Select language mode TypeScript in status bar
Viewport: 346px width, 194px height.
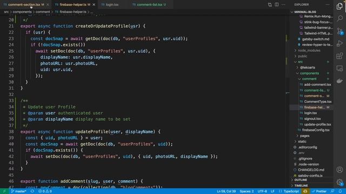pyautogui.click(x=291, y=191)
